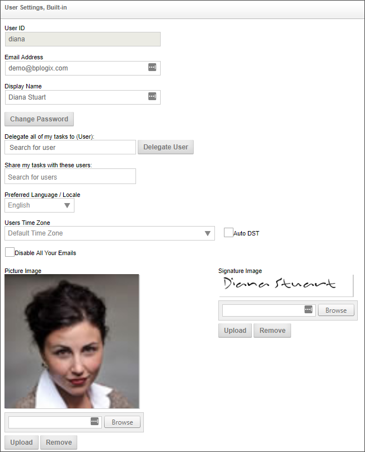The image size is (365, 452).
Task: Open the Preferred Language dropdown
Action: (39, 205)
